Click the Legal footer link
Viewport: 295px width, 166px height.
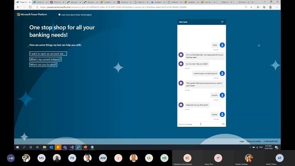[x=242, y=141]
